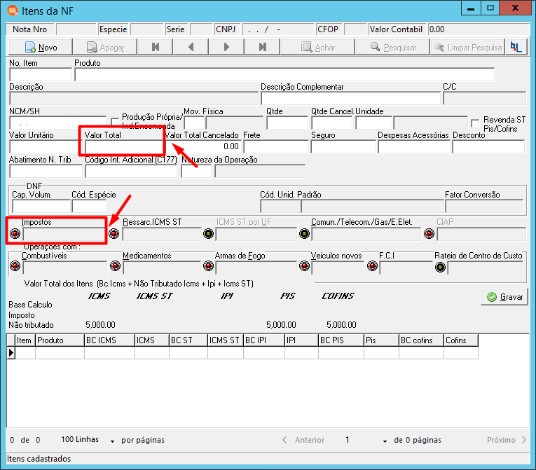
Task: Focus the NCM/SH field
Action: (58, 123)
